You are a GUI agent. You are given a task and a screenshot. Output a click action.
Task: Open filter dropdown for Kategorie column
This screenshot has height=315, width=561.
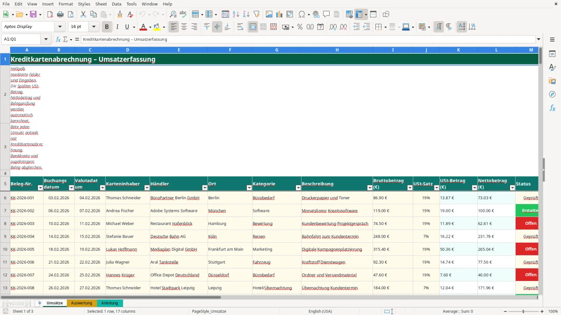[298, 188]
